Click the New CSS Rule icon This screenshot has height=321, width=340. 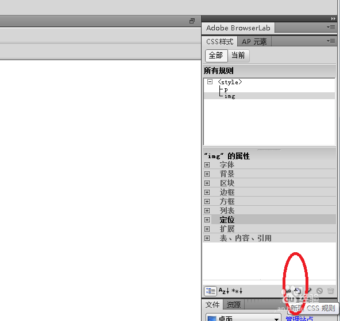coord(297,291)
